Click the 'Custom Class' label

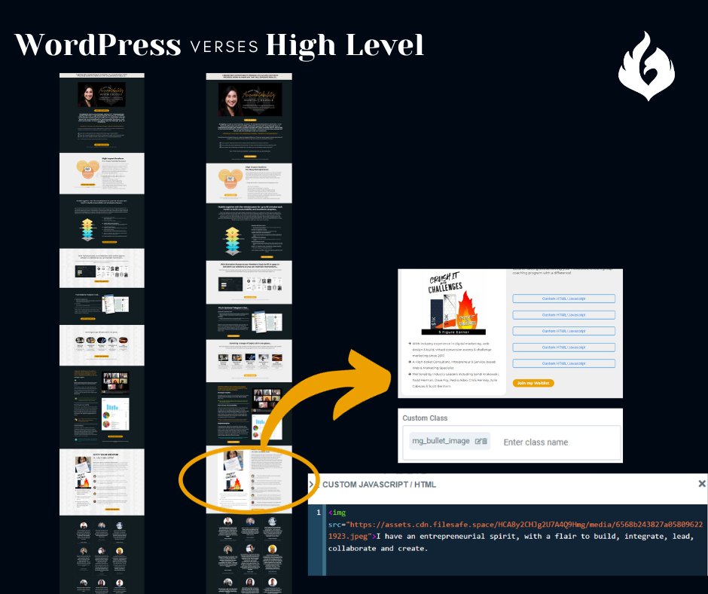pyautogui.click(x=425, y=418)
